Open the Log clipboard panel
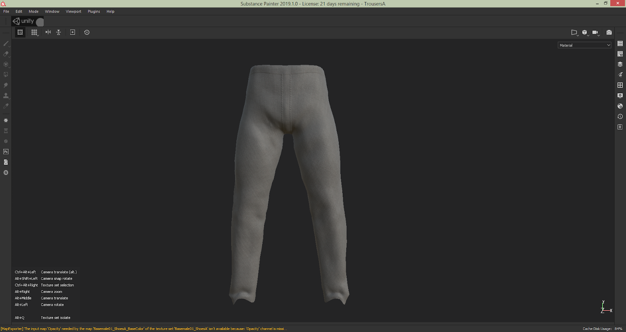 [x=620, y=127]
